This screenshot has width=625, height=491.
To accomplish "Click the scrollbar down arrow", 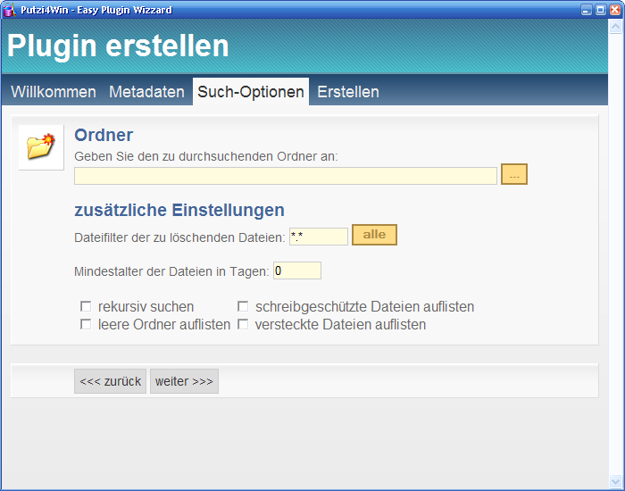I will [615, 480].
